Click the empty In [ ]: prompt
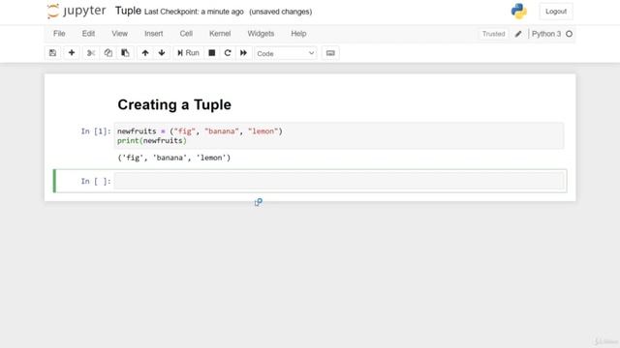This screenshot has width=620, height=348. coord(96,181)
